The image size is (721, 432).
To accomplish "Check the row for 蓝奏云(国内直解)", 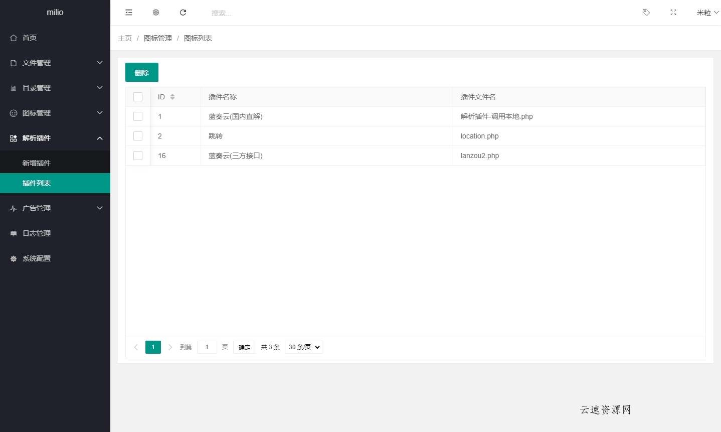I will pos(138,116).
